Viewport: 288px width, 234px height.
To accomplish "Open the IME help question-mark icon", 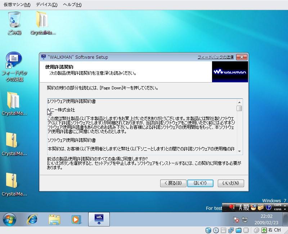I will (x=269, y=208).
